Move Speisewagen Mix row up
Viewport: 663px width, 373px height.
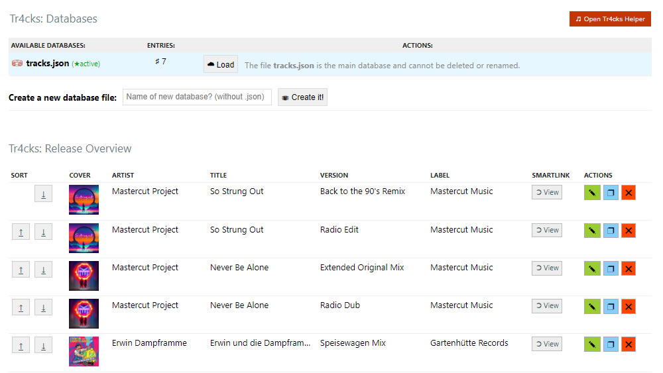(x=21, y=346)
